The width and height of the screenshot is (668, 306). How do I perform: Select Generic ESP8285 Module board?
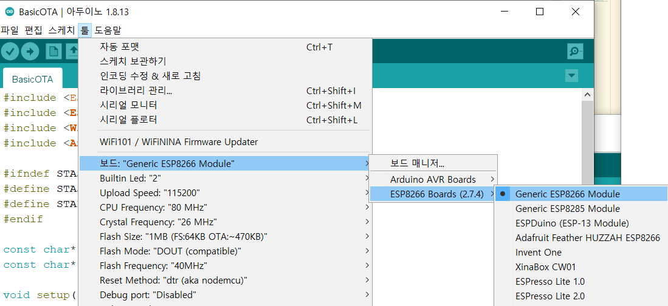(x=581, y=208)
